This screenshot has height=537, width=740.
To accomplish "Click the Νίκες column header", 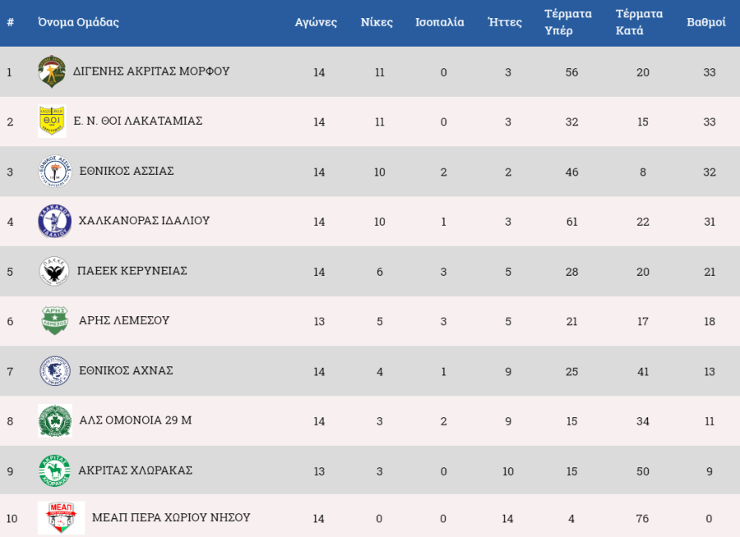I will (377, 22).
